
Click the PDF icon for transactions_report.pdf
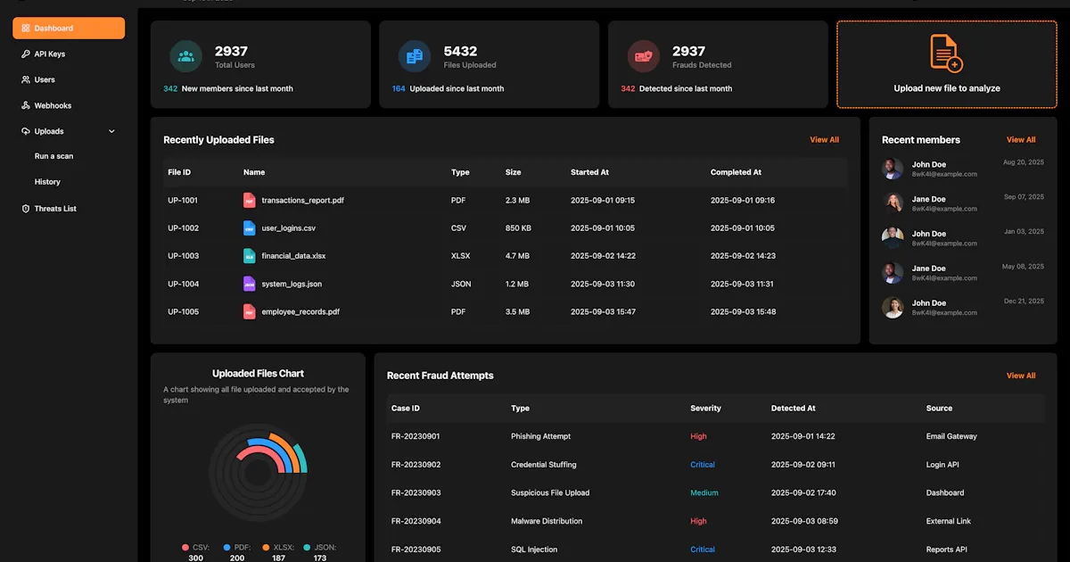(250, 201)
